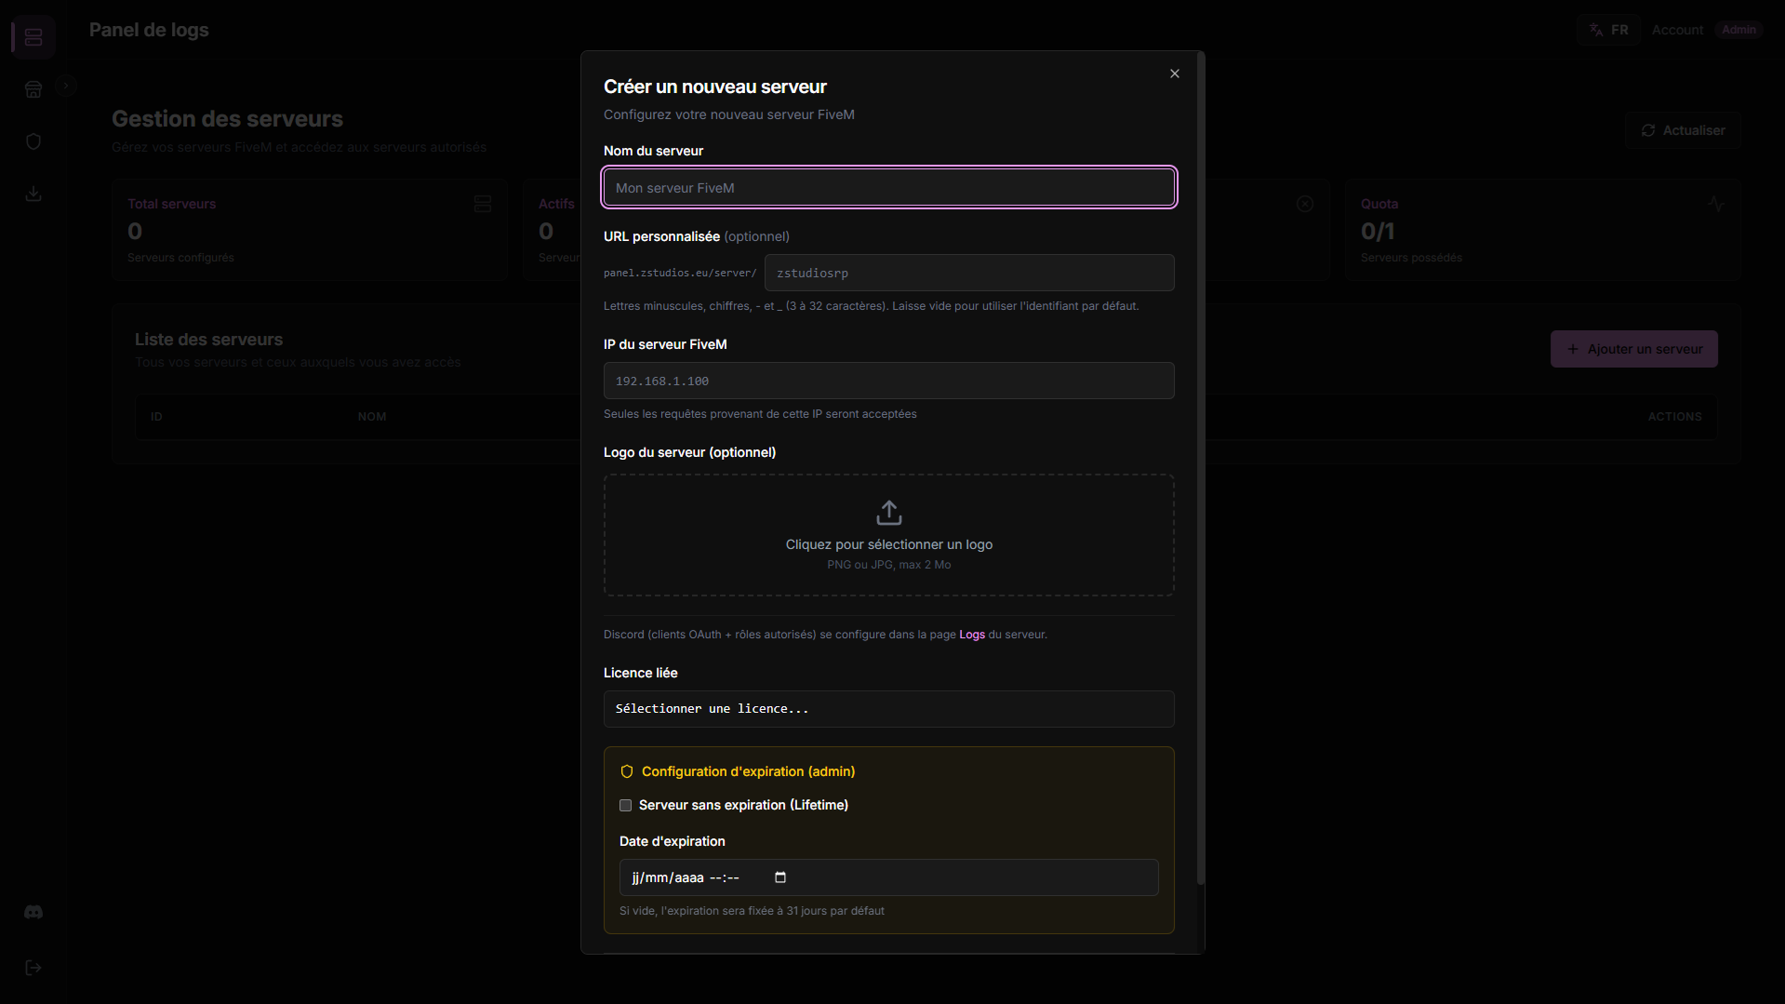The width and height of the screenshot is (1785, 1004).
Task: Open the download icon in the sidebar
Action: 33,194
